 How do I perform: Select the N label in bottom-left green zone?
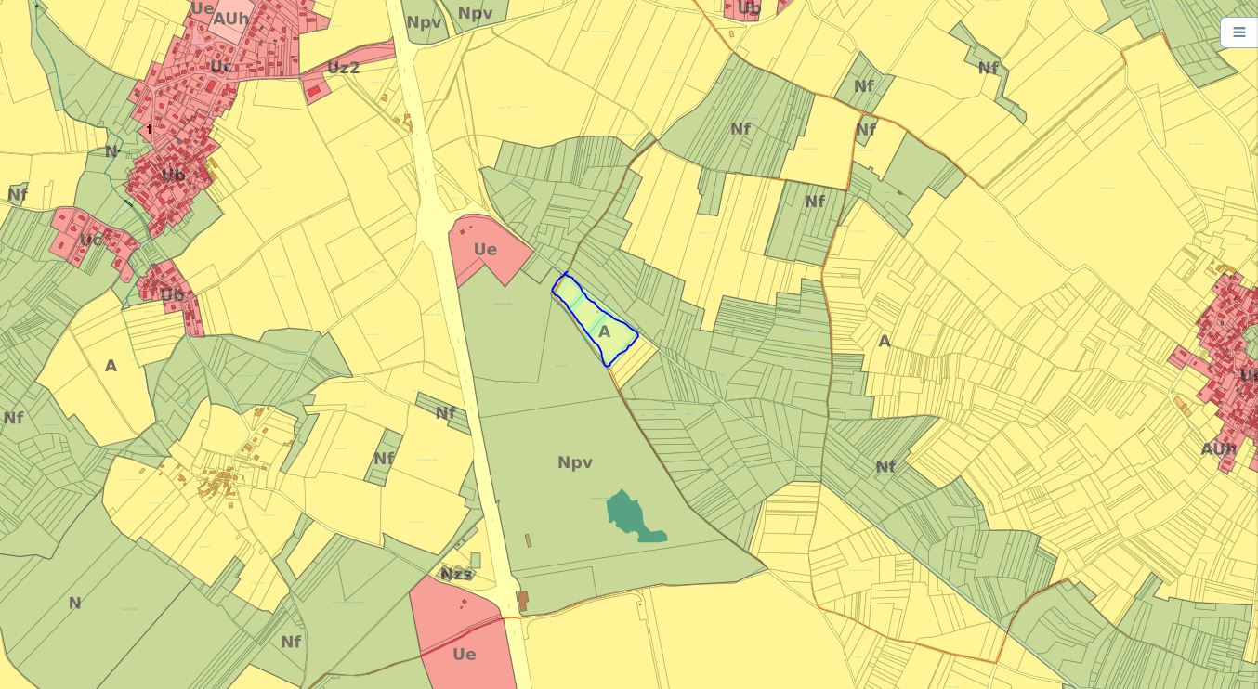tap(74, 604)
